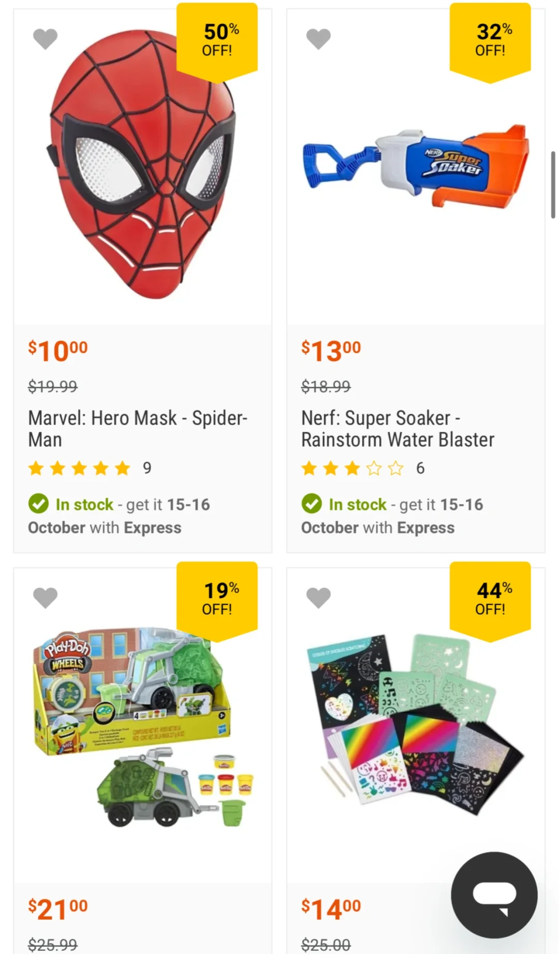Add Play-Doh Wheels truck to wishlist
The height and width of the screenshot is (954, 559).
click(45, 598)
